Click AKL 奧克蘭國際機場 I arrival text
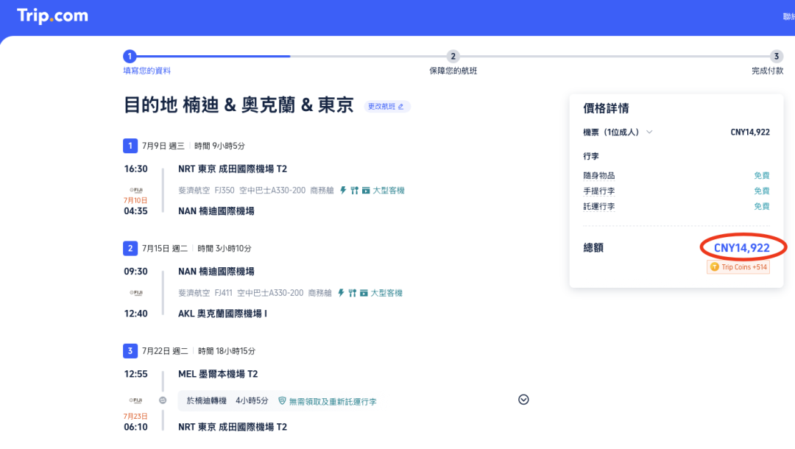 (x=222, y=314)
